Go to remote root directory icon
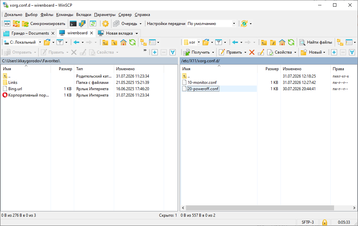The height and width of the screenshot is (226, 358). 273,42
